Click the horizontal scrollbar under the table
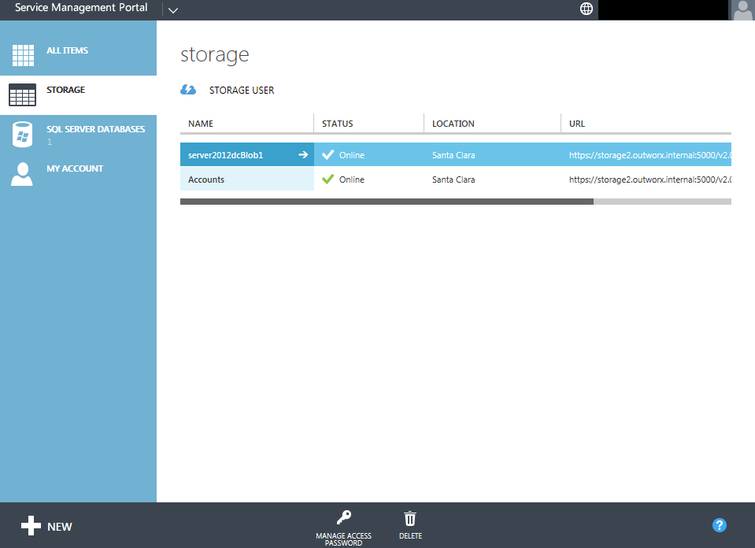This screenshot has height=548, width=755. coord(386,202)
